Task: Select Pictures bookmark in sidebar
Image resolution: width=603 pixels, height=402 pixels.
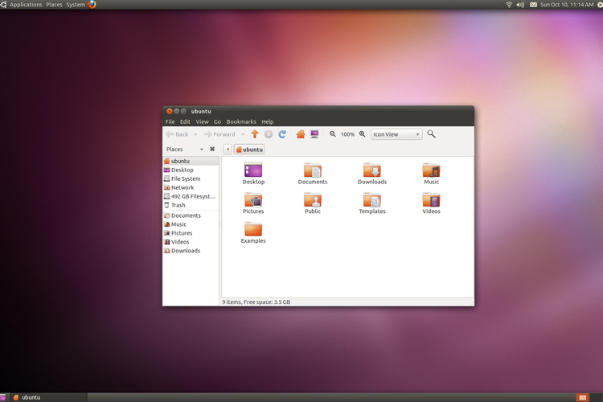Action: tap(191, 233)
